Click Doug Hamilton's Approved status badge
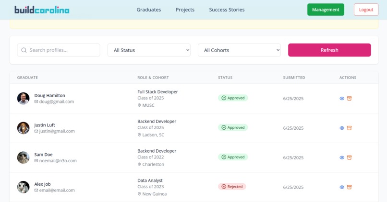Screen dimensions: 387x202 [x=233, y=98]
